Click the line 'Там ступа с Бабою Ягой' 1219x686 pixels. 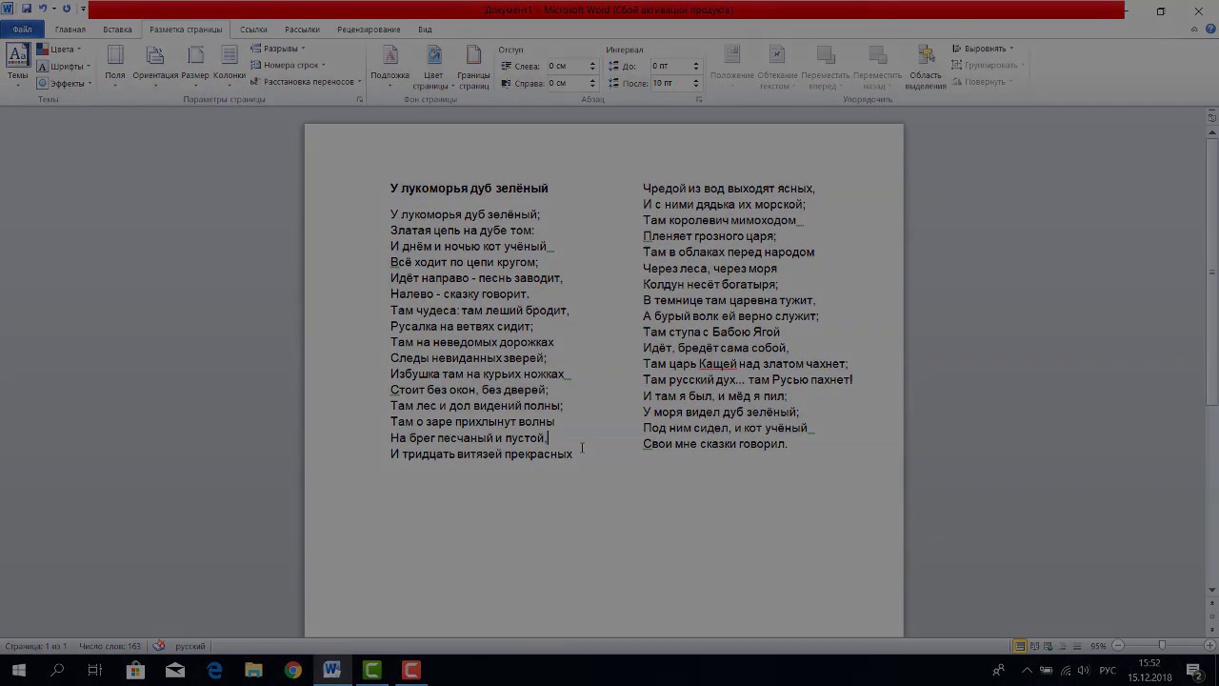tap(711, 333)
